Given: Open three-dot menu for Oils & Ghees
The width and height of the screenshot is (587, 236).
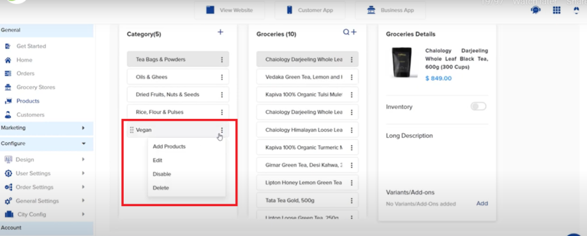Looking at the screenshot, I should [x=221, y=78].
